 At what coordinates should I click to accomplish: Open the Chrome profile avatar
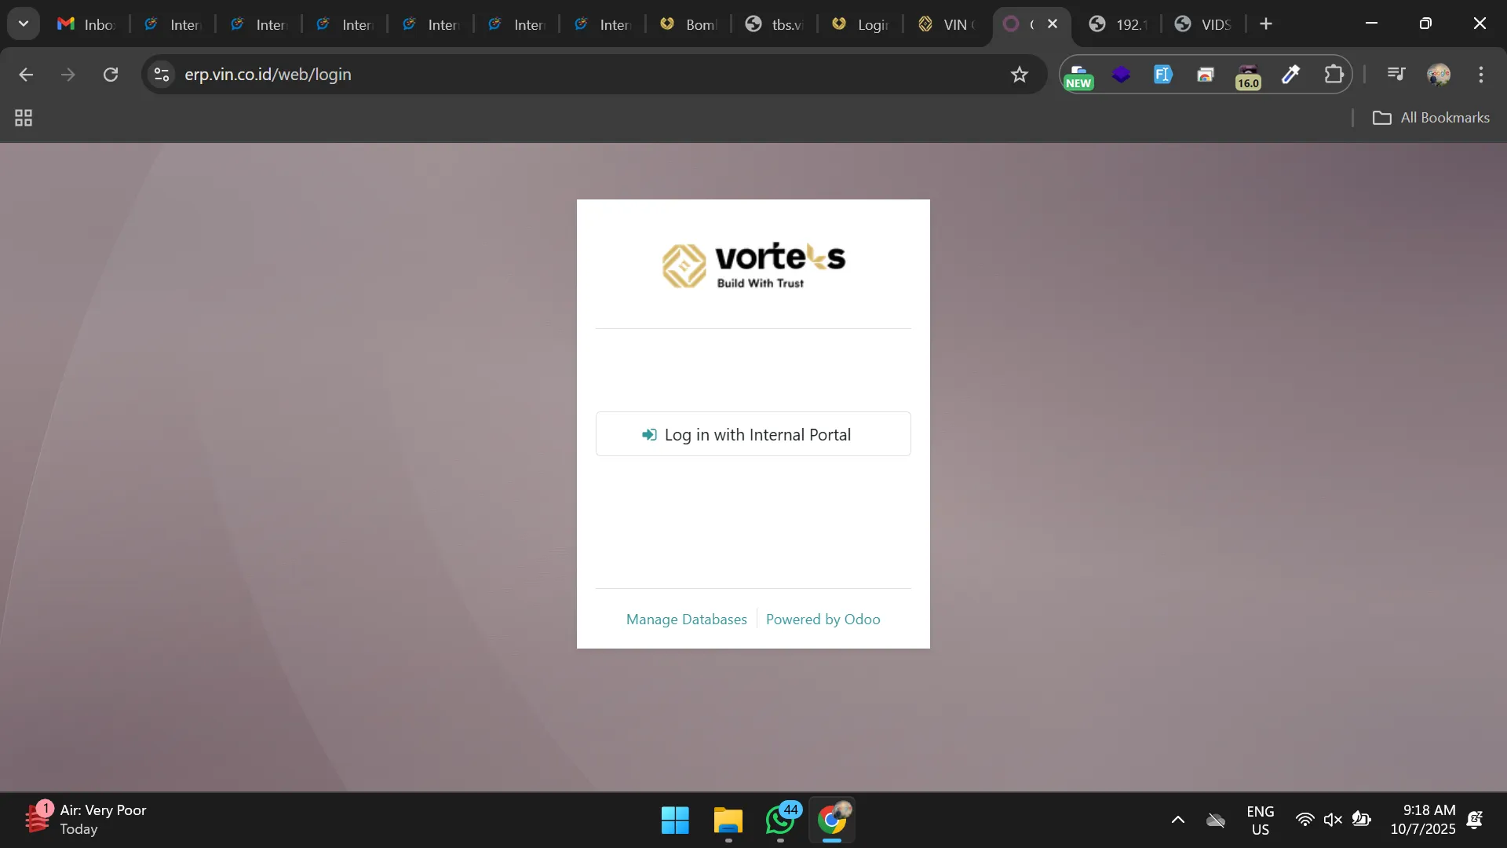[x=1438, y=75]
